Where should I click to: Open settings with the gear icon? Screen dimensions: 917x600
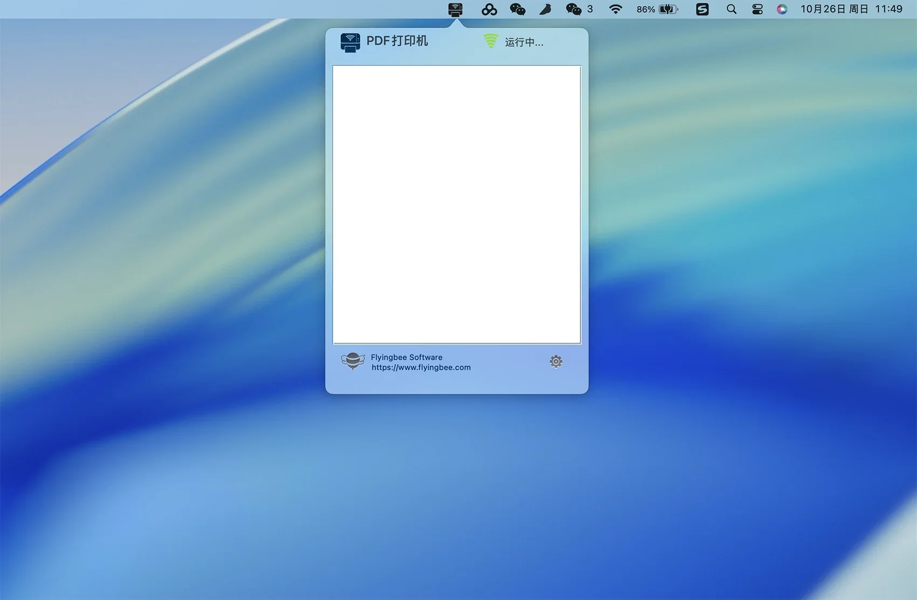click(556, 361)
